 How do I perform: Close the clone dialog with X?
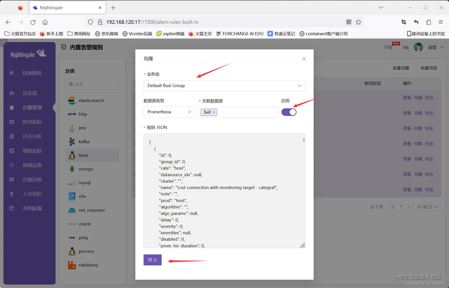tap(304, 59)
